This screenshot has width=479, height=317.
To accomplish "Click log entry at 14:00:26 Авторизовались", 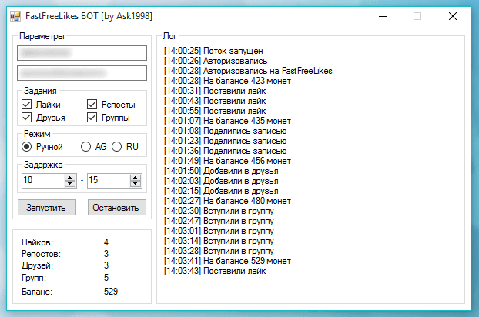I will click(216, 61).
